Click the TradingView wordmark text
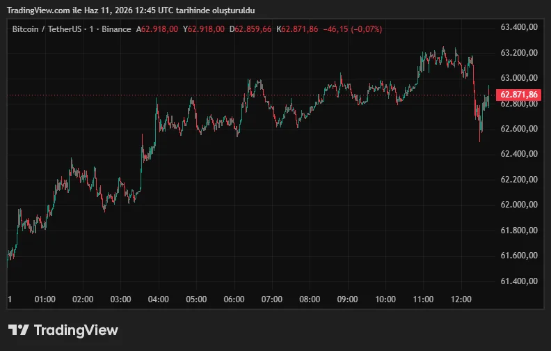The height and width of the screenshot is (351, 551). point(76,330)
